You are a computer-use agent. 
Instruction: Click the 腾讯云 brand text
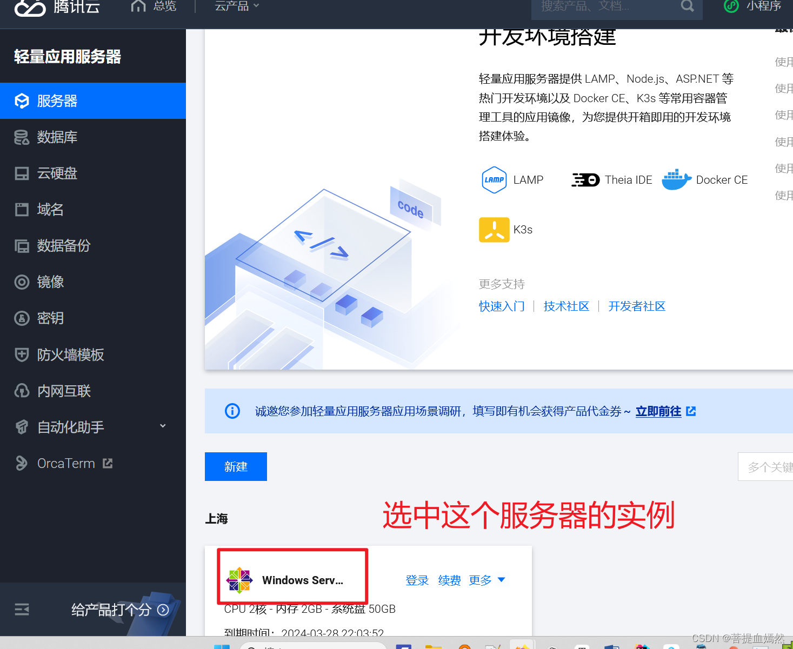(77, 7)
